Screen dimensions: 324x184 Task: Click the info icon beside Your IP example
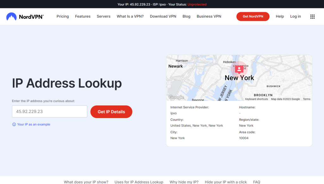(x=14, y=124)
